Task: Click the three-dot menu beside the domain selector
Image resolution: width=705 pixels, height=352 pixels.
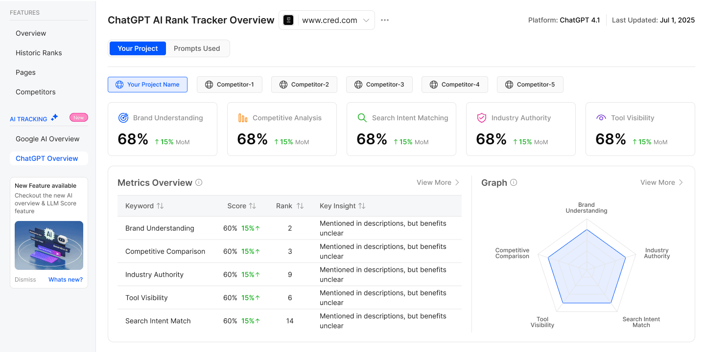Action: pos(384,20)
